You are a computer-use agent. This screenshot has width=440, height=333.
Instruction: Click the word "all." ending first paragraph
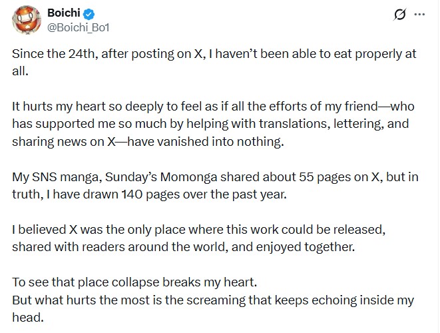click(x=21, y=70)
